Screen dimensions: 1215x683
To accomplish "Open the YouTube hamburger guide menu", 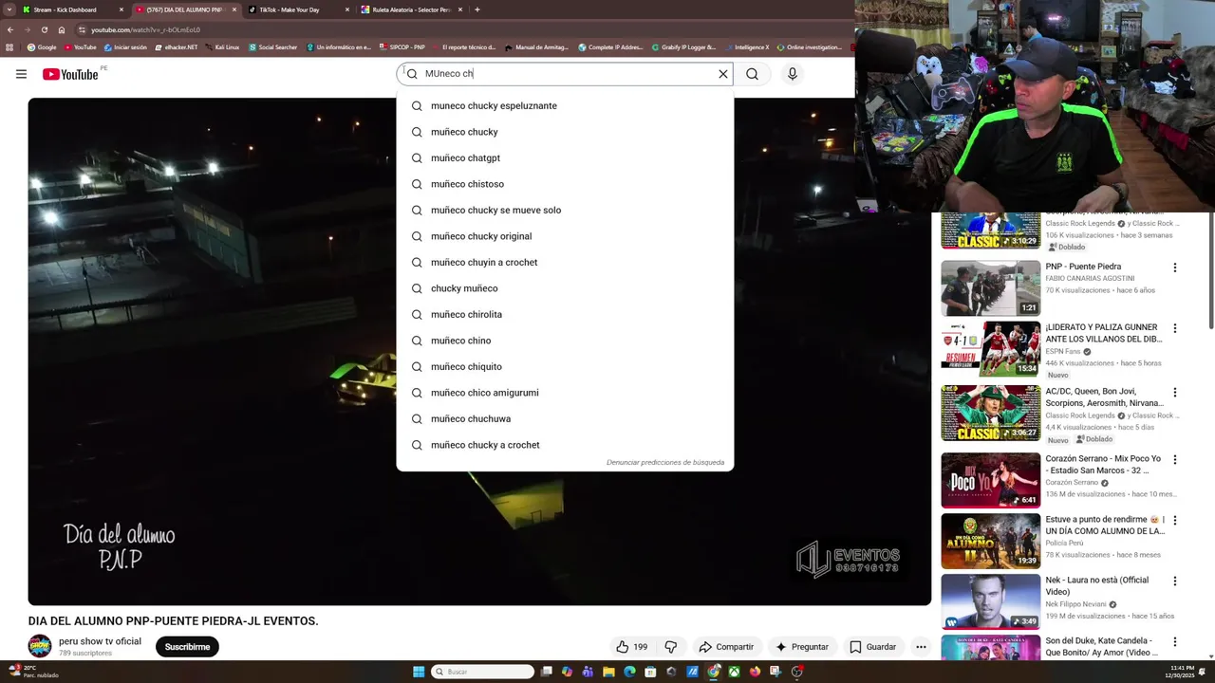I will click(21, 74).
